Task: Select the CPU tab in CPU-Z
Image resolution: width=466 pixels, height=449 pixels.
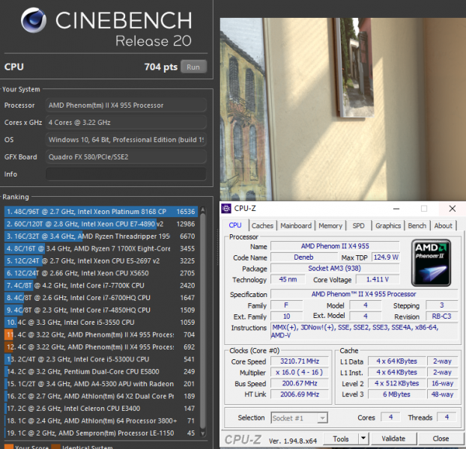Action: tap(235, 225)
